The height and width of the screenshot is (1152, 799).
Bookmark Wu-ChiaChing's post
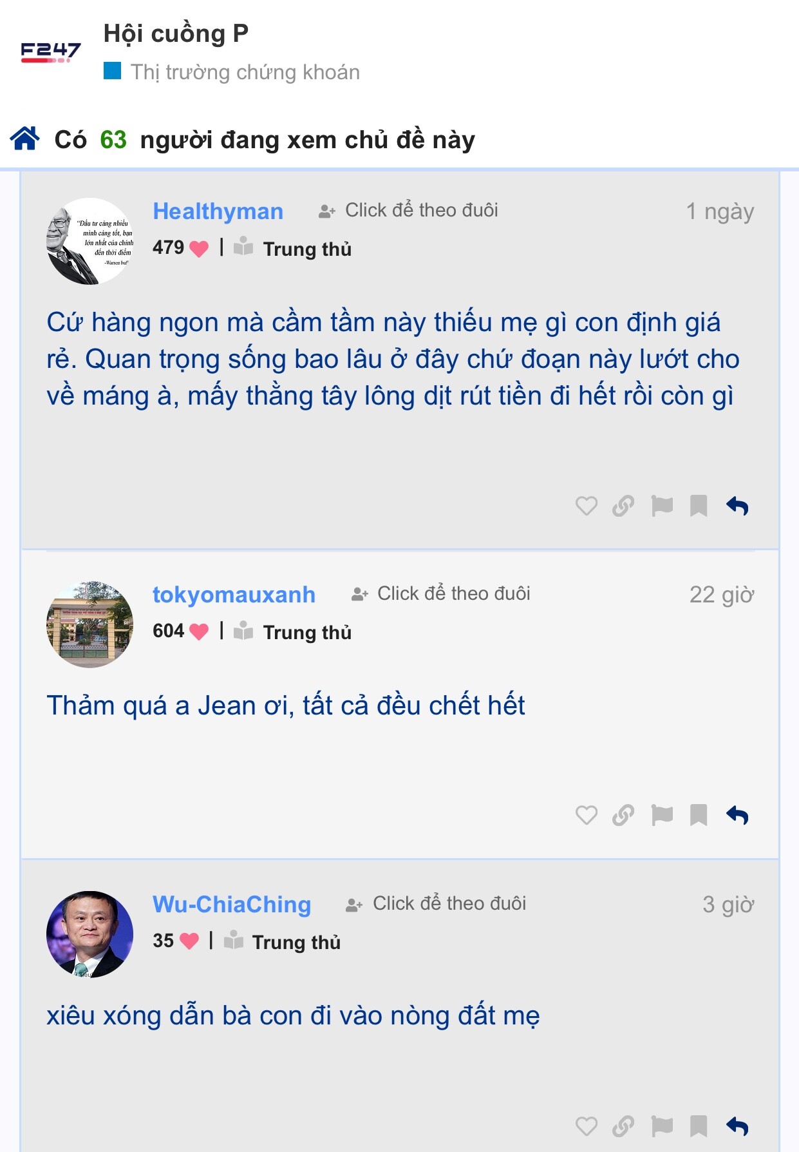(x=699, y=1126)
